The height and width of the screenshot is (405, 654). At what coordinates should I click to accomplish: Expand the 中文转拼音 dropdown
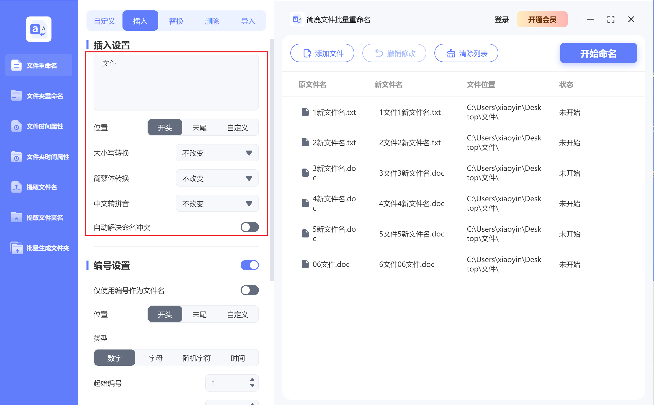point(217,203)
